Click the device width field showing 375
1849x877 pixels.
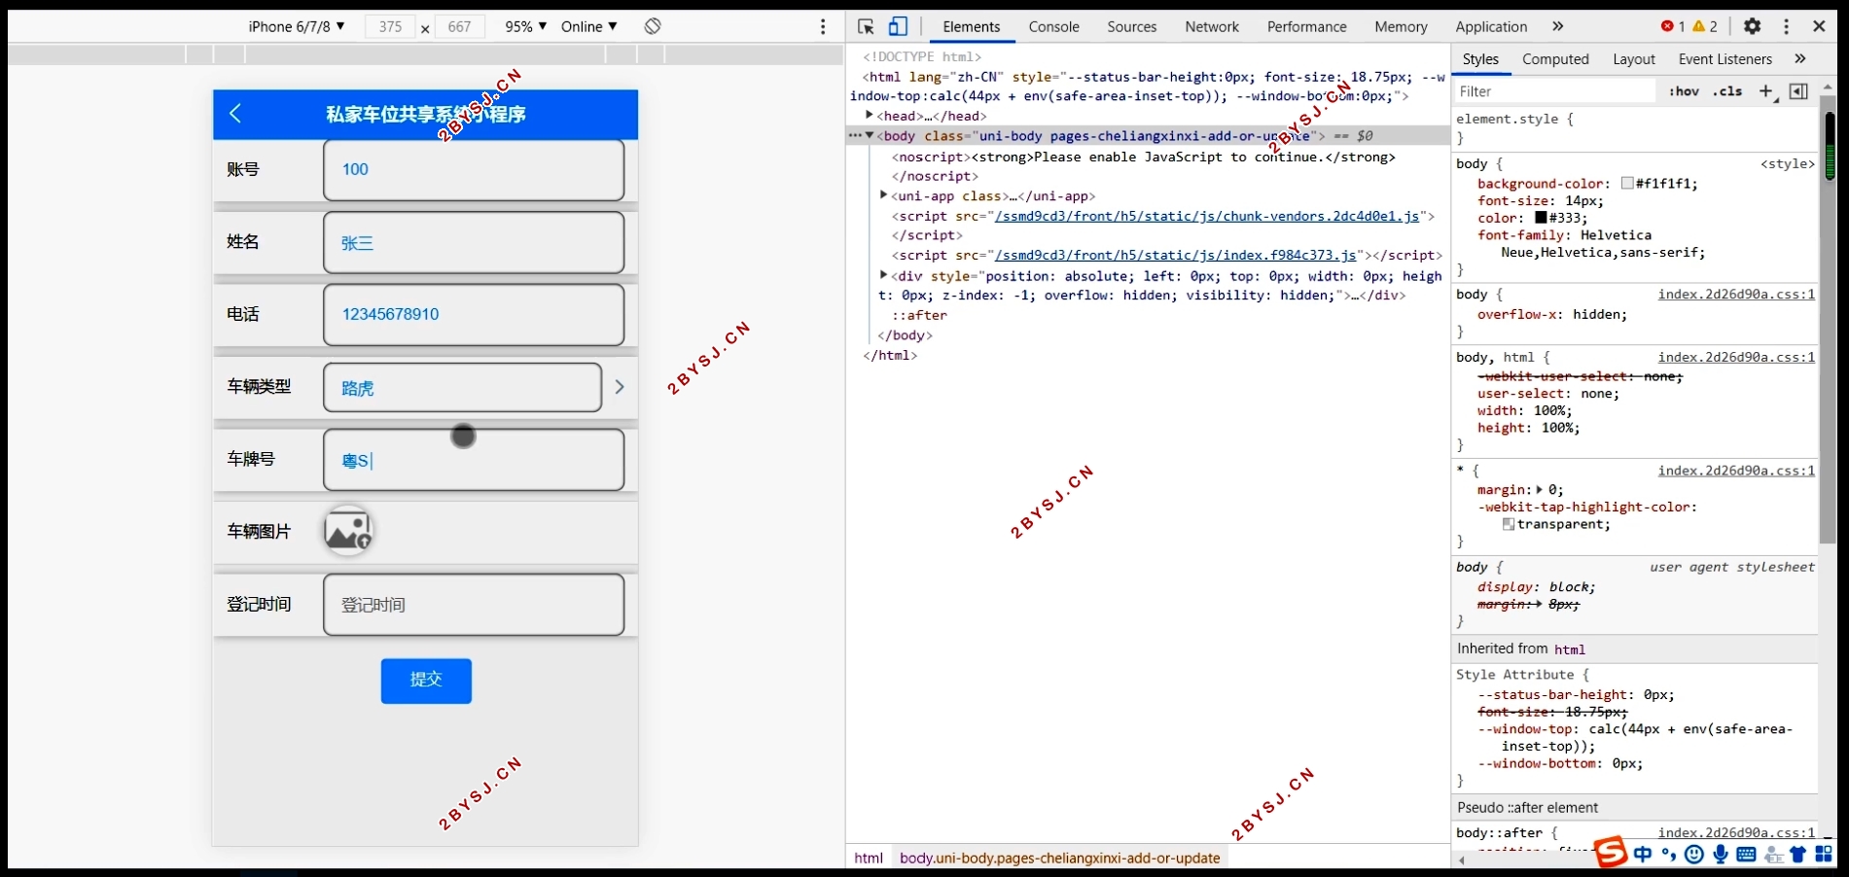click(x=390, y=27)
